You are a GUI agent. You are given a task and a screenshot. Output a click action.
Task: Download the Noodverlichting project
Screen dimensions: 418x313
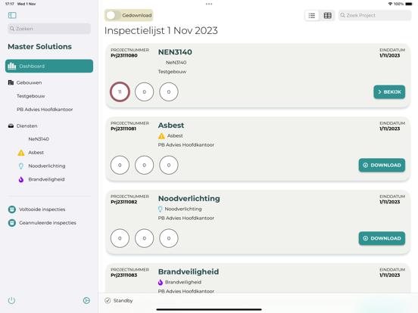[382, 238]
